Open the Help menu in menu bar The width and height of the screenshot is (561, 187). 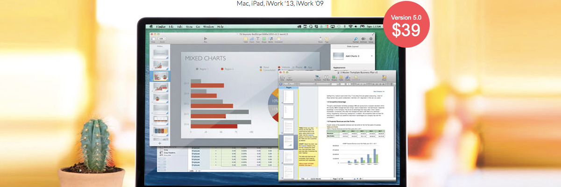(220, 27)
